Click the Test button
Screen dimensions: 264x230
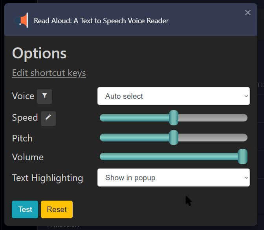(x=25, y=209)
